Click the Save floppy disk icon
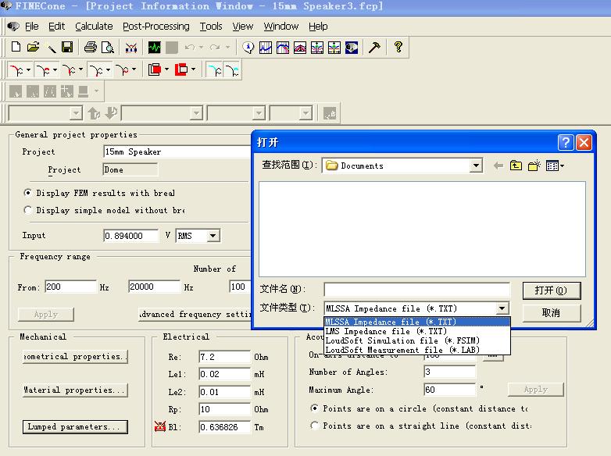The width and height of the screenshot is (611, 456). click(x=67, y=48)
